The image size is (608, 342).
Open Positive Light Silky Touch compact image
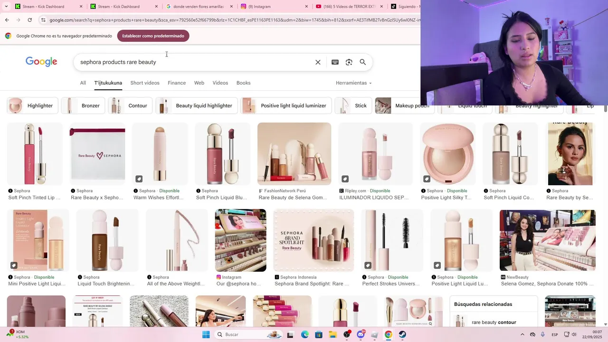click(x=448, y=154)
